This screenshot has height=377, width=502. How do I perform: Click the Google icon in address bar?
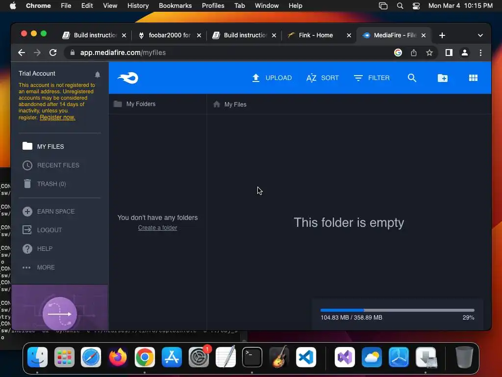point(398,53)
